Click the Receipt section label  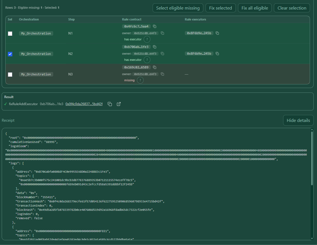tap(8, 120)
